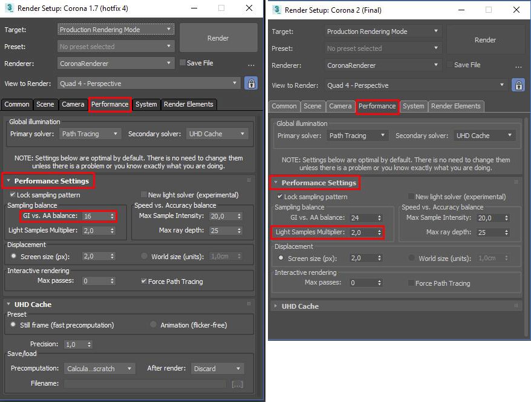This screenshot has height=402, width=531.
Task: Click Light Samples Multiplier spinner in Corona 2
Action: [x=379, y=232]
